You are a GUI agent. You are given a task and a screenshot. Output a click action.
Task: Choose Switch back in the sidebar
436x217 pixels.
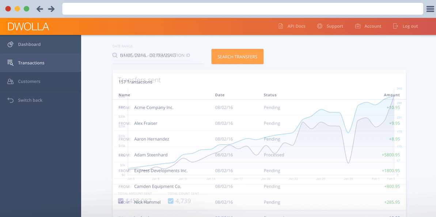point(40,100)
